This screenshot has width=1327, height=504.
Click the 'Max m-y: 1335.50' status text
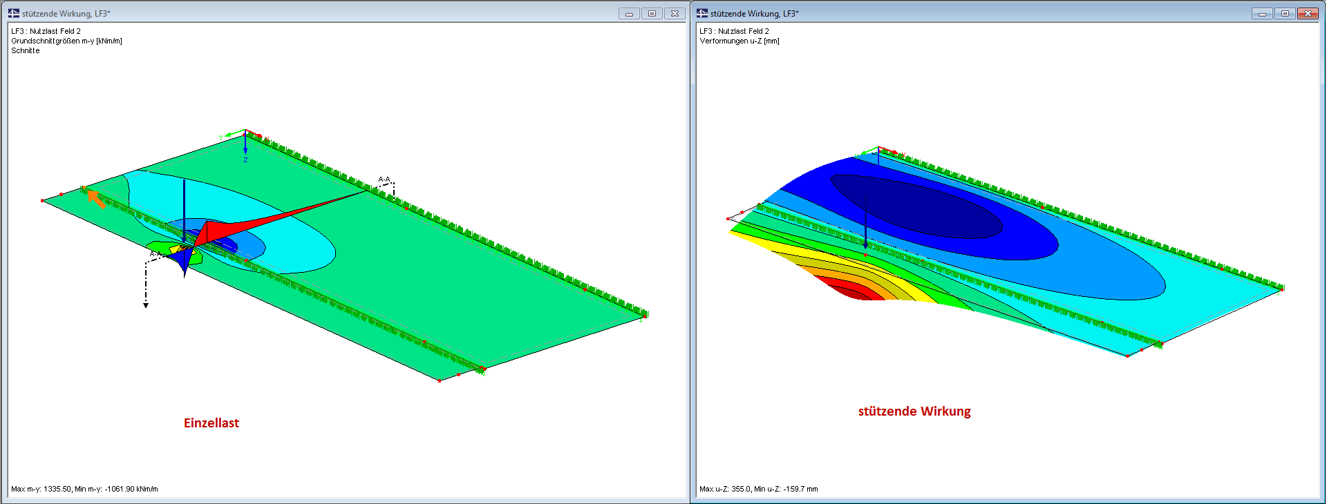[x=41, y=489]
